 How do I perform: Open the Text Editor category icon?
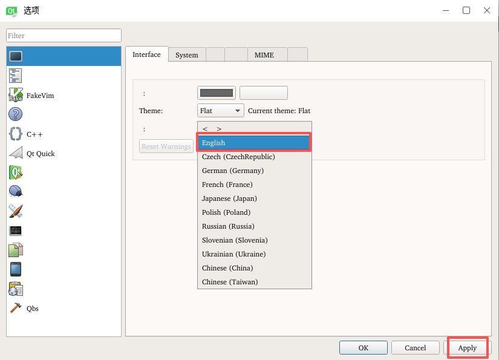click(x=15, y=76)
